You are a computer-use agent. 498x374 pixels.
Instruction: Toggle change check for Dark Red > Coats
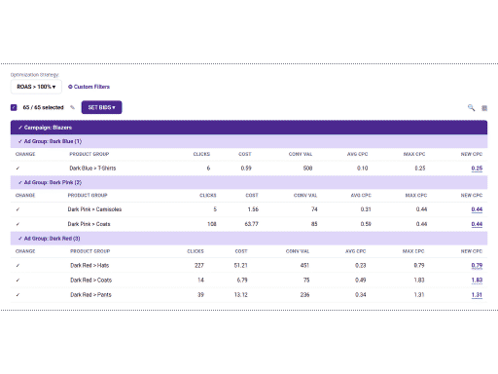18,280
